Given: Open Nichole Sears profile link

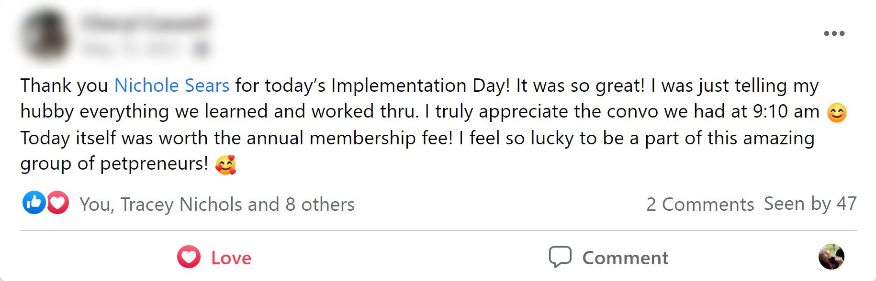Looking at the screenshot, I should tap(172, 86).
